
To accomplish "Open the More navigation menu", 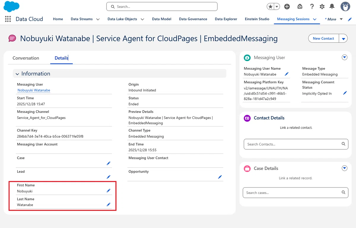I will 334,19.
